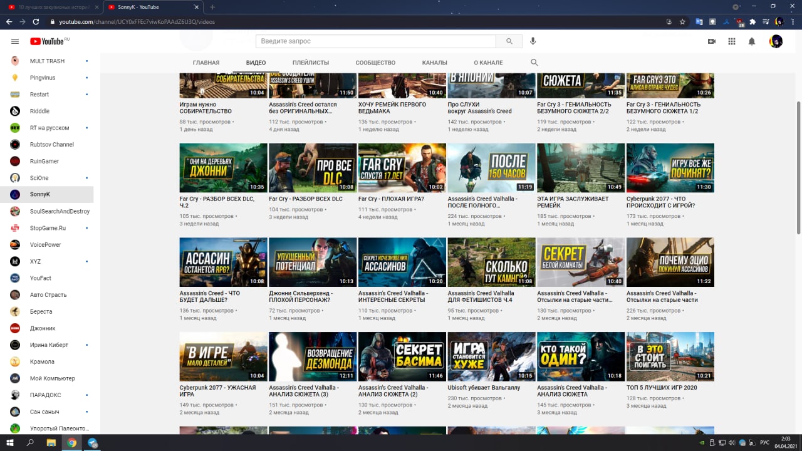Select the ВИДЕО tab
This screenshot has width=802, height=451.
[256, 63]
